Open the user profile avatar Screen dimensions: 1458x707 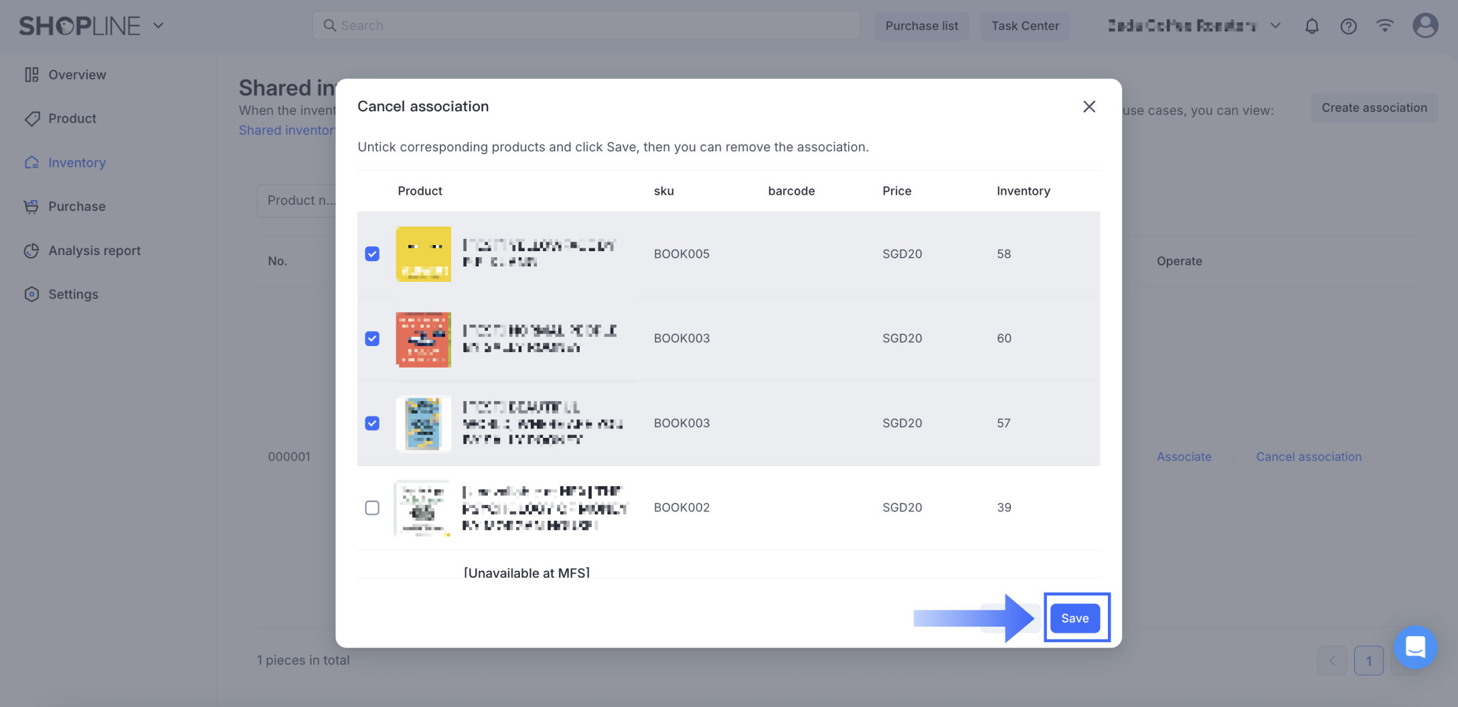1425,25
